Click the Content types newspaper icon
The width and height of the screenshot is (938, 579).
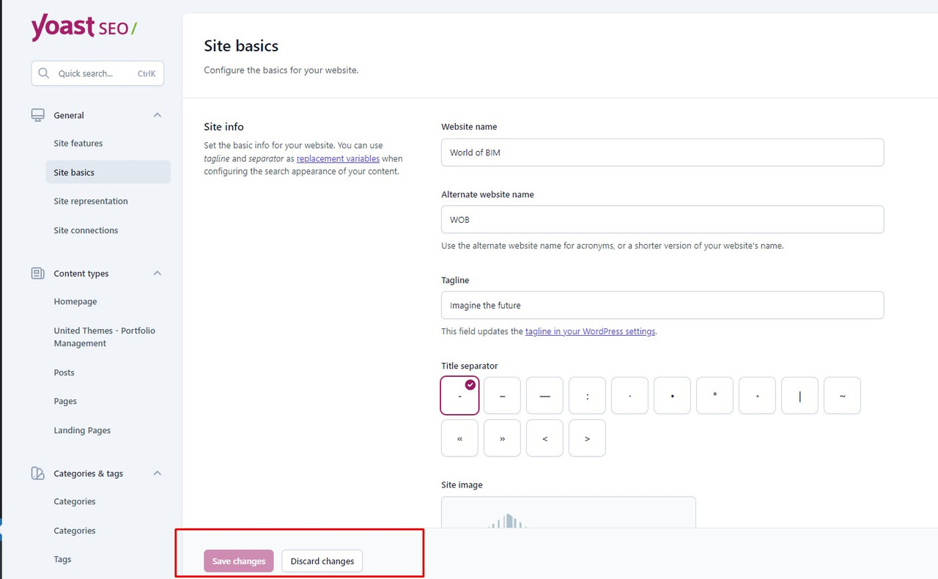tap(37, 273)
